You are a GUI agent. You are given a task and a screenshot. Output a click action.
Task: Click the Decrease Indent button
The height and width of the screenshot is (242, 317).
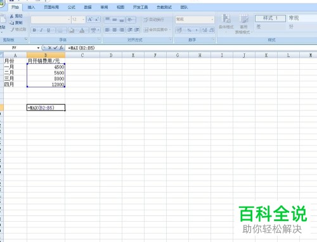tap(130, 30)
